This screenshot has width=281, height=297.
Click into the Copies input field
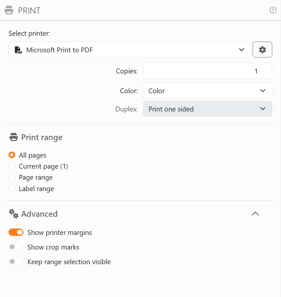point(207,71)
